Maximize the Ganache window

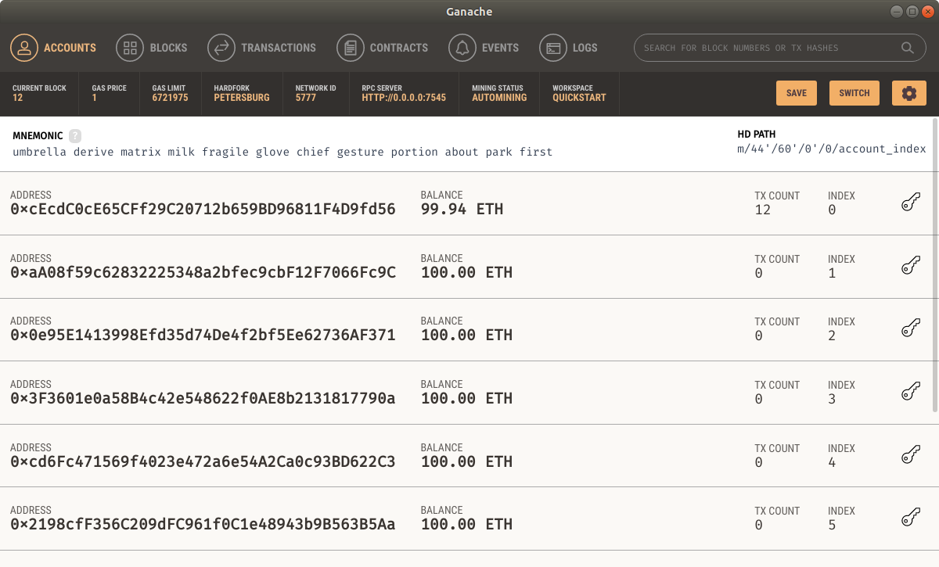tap(912, 12)
